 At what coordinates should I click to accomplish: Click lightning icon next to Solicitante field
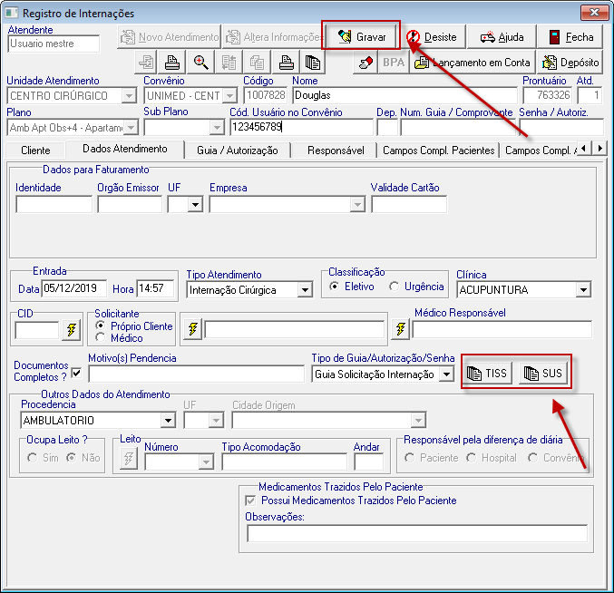click(x=192, y=329)
